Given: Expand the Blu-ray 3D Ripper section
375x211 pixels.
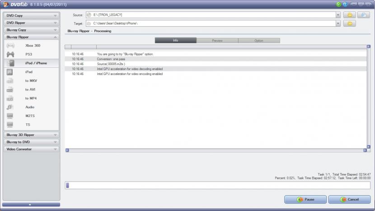Looking at the screenshot, I should 31,135.
